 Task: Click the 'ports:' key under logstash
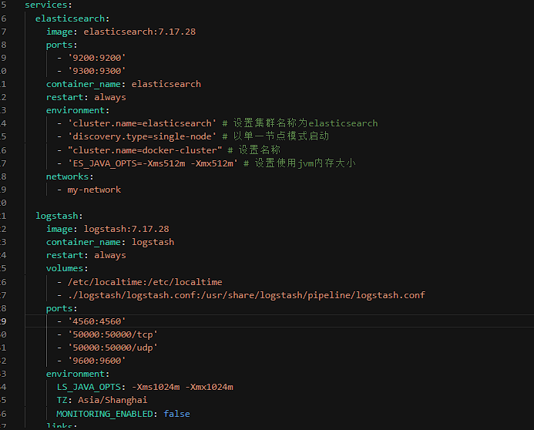[x=62, y=308]
